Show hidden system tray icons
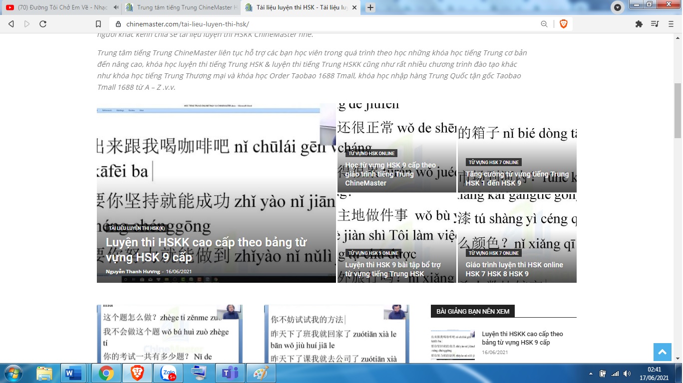Screen dimensions: 683x383 [x=591, y=374]
